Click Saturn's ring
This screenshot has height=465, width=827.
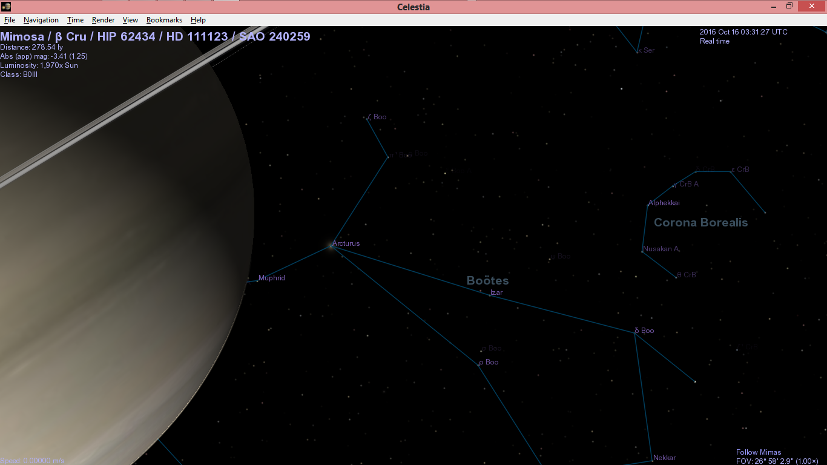133,103
